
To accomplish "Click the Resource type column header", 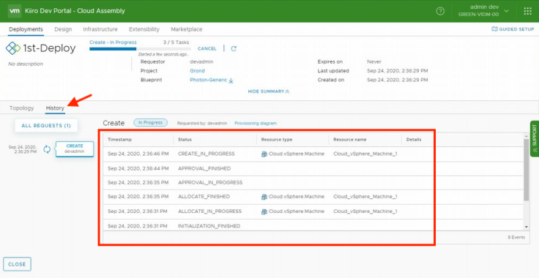I will pyautogui.click(x=277, y=140).
